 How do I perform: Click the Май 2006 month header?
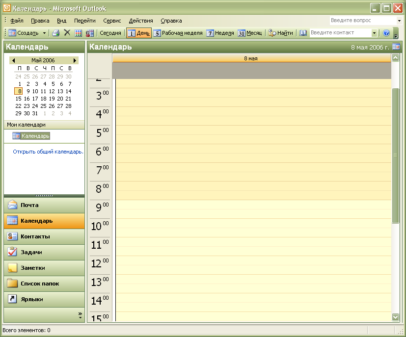pos(43,60)
